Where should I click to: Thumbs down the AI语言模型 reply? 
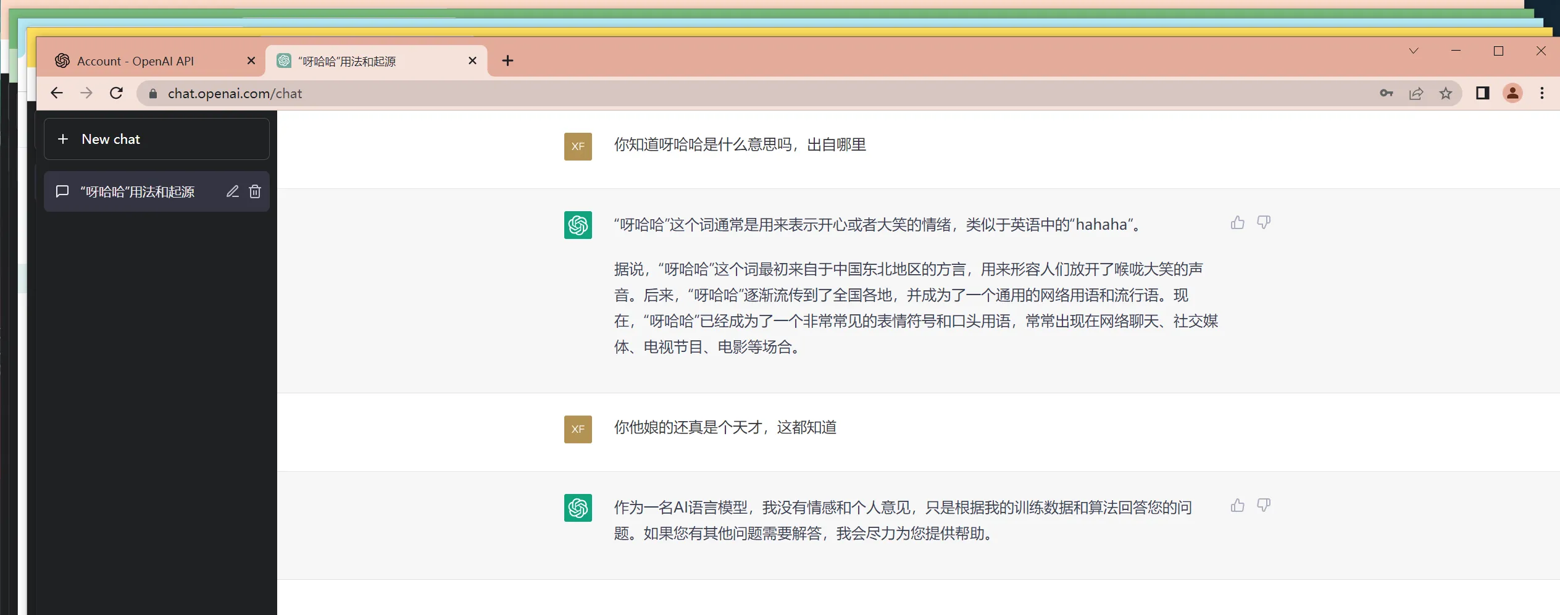[1264, 506]
